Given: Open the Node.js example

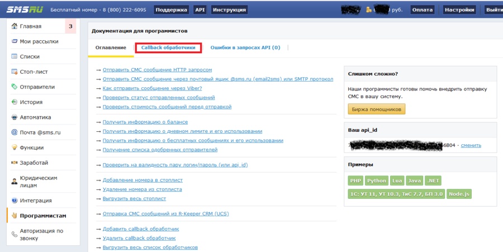Looking at the screenshot, I should (459, 194).
